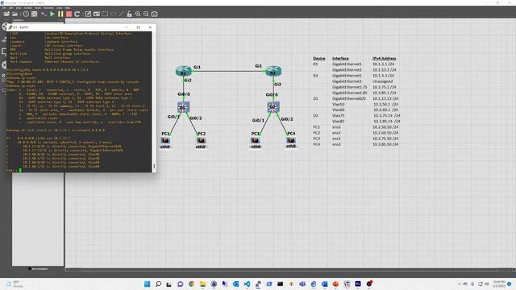Open File Explorer from the taskbar
516x290 pixels.
pos(202,284)
